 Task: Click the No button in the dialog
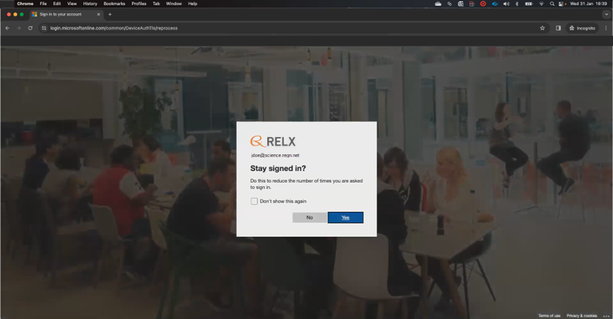pyautogui.click(x=310, y=217)
